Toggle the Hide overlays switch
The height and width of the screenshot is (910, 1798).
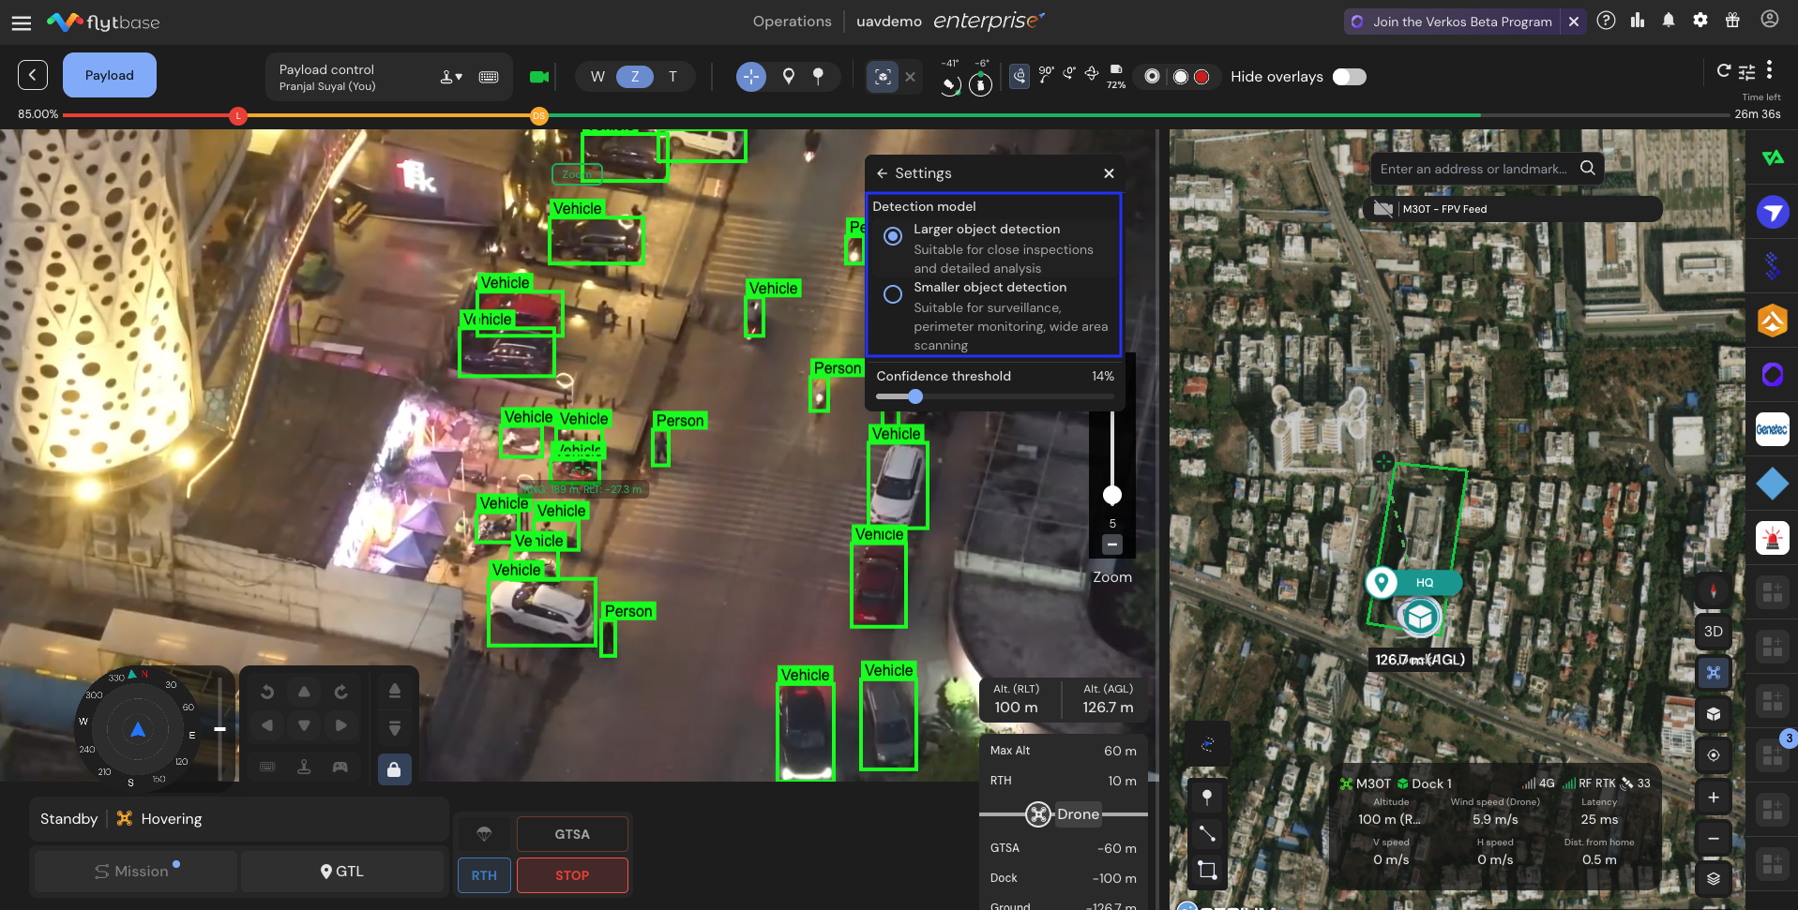pos(1350,77)
